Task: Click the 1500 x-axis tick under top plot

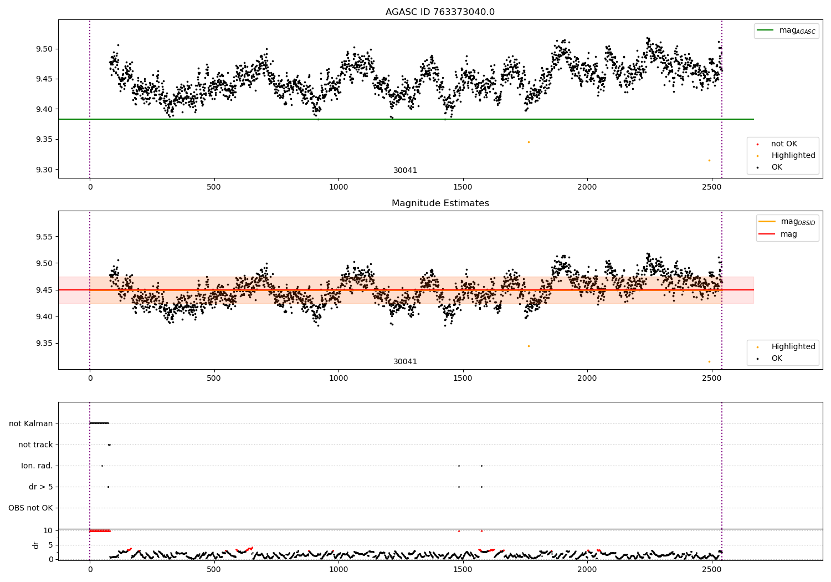Action: click(463, 187)
